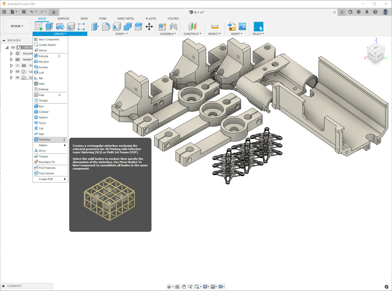Switch to the MESH tab
392x291 pixels.
pyautogui.click(x=84, y=19)
